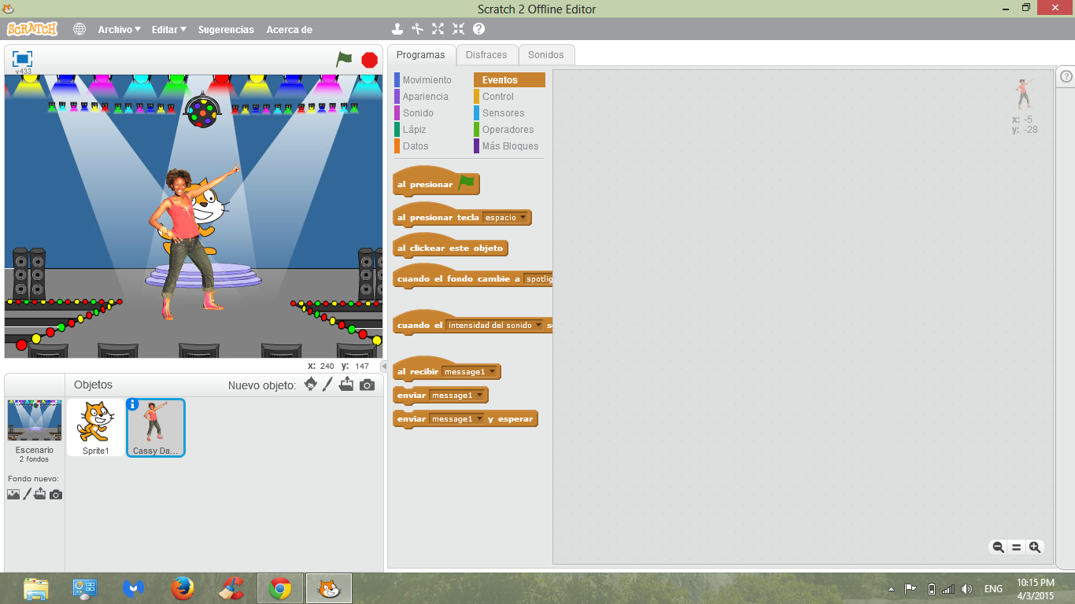Viewport: 1075px width, 604px height.
Task: Open the block help tool
Action: coord(479,29)
